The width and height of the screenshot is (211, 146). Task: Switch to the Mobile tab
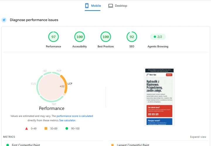click(93, 6)
